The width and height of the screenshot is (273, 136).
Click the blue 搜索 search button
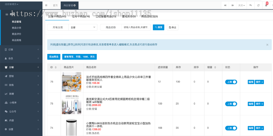158,27
